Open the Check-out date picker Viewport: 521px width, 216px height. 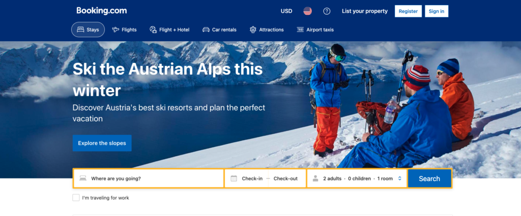click(285, 178)
